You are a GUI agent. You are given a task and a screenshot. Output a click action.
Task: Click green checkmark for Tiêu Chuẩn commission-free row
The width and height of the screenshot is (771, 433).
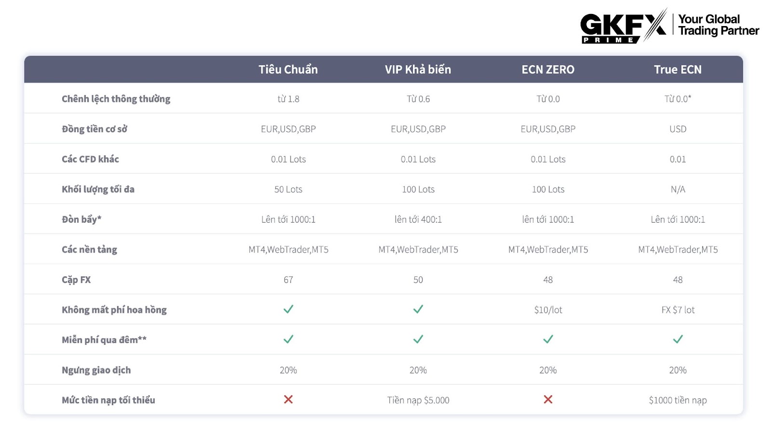tap(288, 309)
